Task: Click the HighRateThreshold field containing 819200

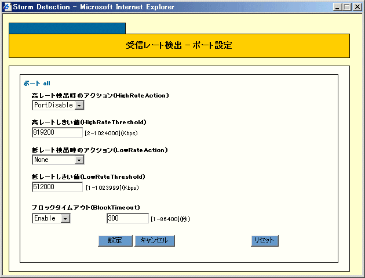Action: point(57,132)
